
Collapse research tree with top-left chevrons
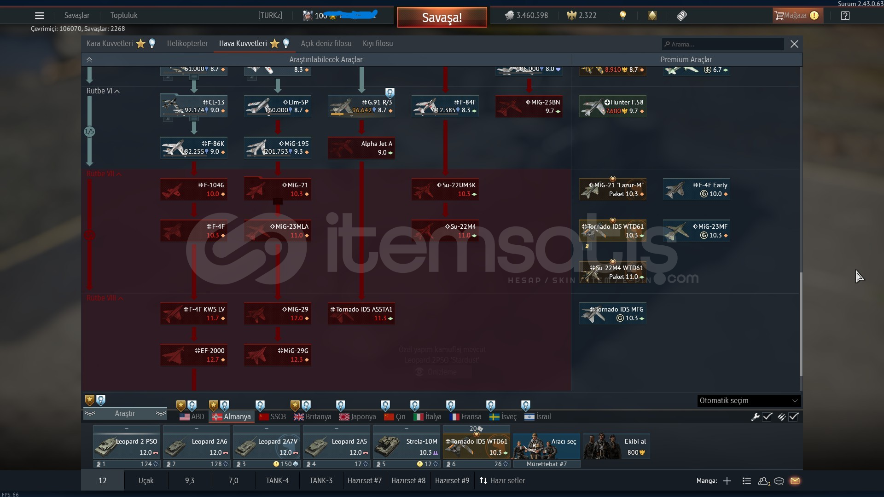(x=89, y=60)
